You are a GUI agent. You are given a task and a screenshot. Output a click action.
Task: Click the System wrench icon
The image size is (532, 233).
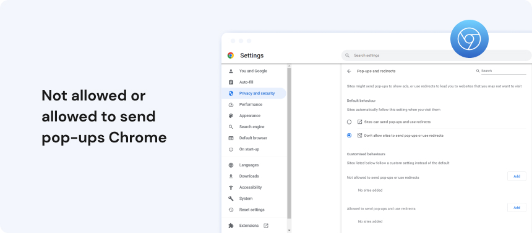click(231, 198)
